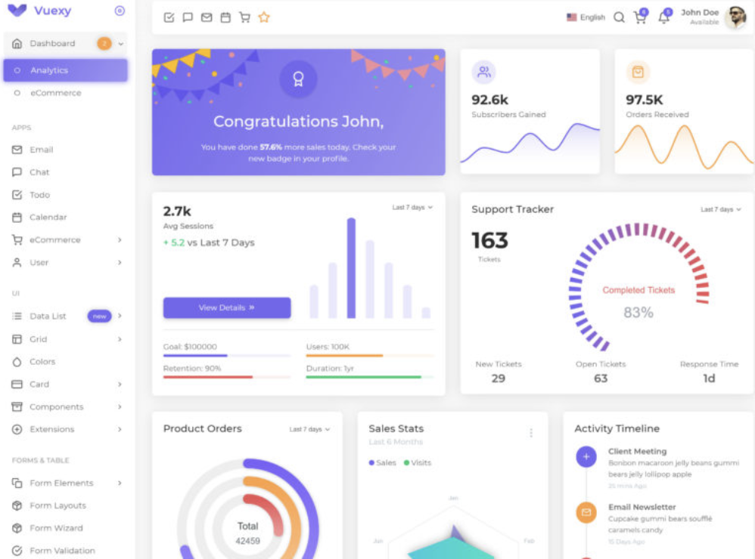Viewport: 755px width, 559px height.
Task: Open the English language selector
Action: point(585,17)
